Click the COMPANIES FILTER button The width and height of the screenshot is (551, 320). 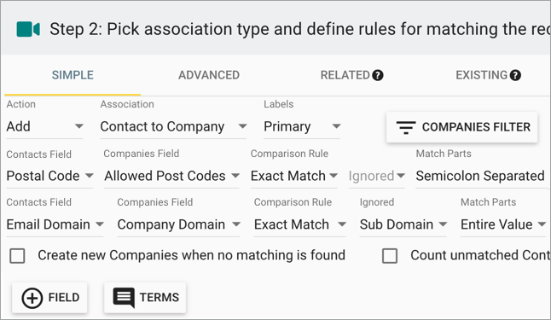461,127
